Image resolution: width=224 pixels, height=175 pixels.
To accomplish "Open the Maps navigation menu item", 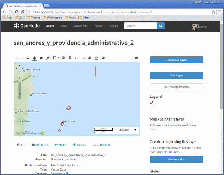I will click(x=63, y=26).
